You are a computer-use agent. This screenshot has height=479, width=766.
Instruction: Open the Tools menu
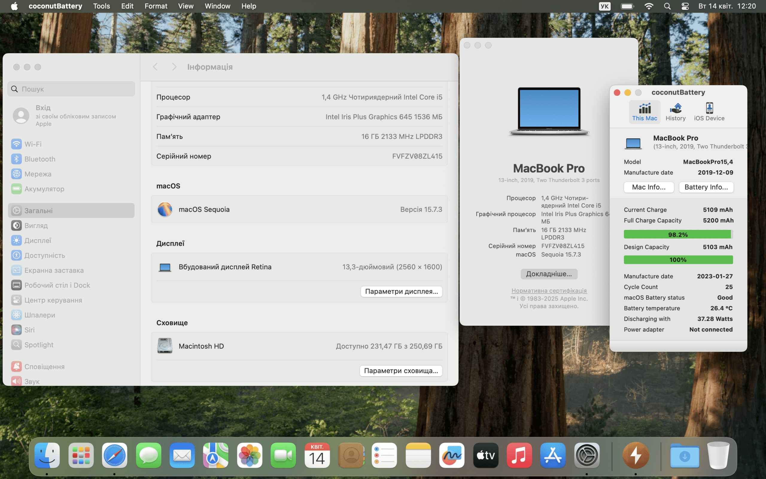101,6
